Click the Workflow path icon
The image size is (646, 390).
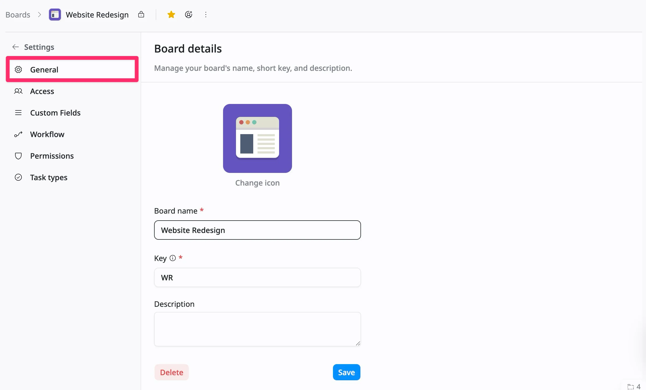click(x=18, y=134)
